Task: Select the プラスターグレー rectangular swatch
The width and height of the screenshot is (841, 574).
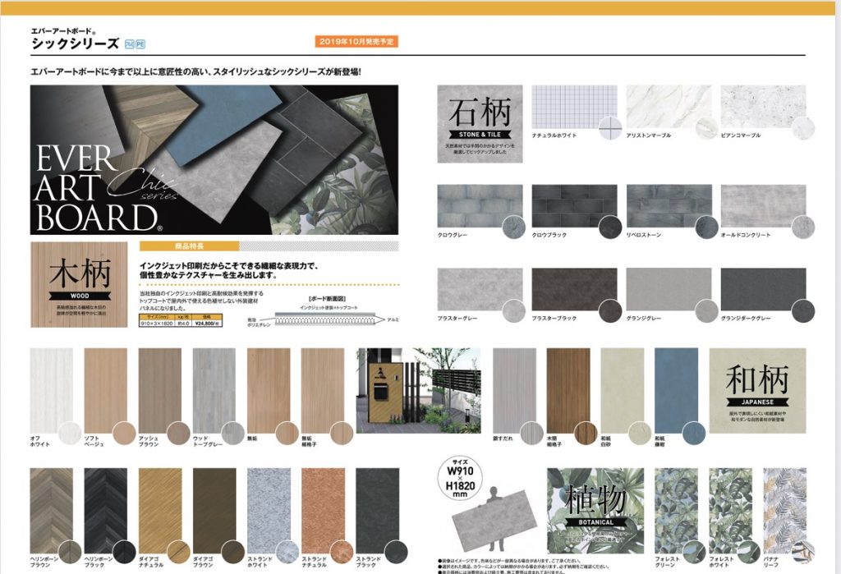Action: coord(480,290)
